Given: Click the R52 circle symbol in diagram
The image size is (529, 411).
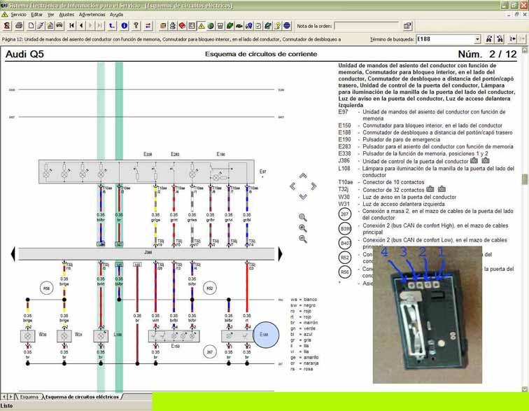Looking at the screenshot, I should coord(210,288).
